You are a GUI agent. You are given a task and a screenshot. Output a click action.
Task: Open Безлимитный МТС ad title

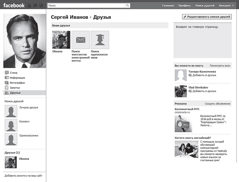tap(187, 109)
